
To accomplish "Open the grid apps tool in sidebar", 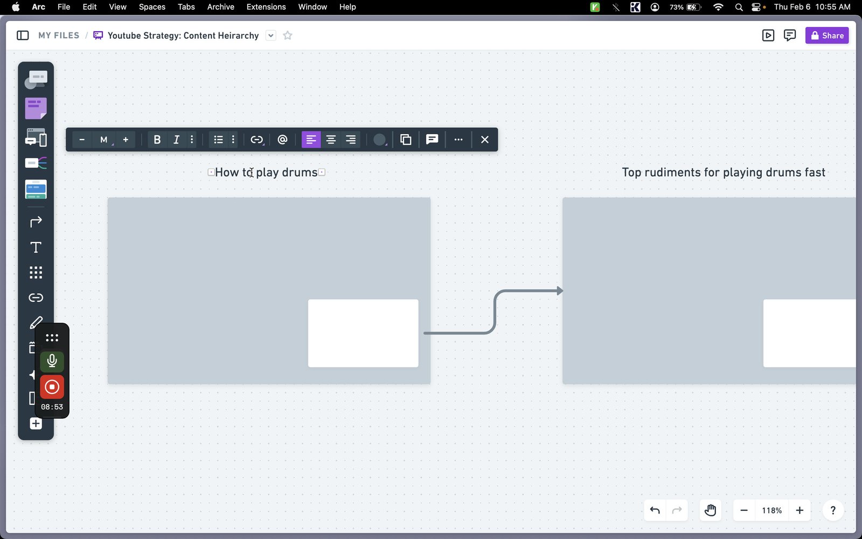I will coord(36,272).
